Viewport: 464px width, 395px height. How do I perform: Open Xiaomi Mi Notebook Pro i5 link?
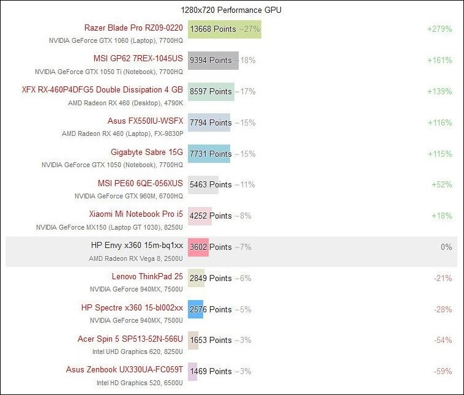point(136,215)
